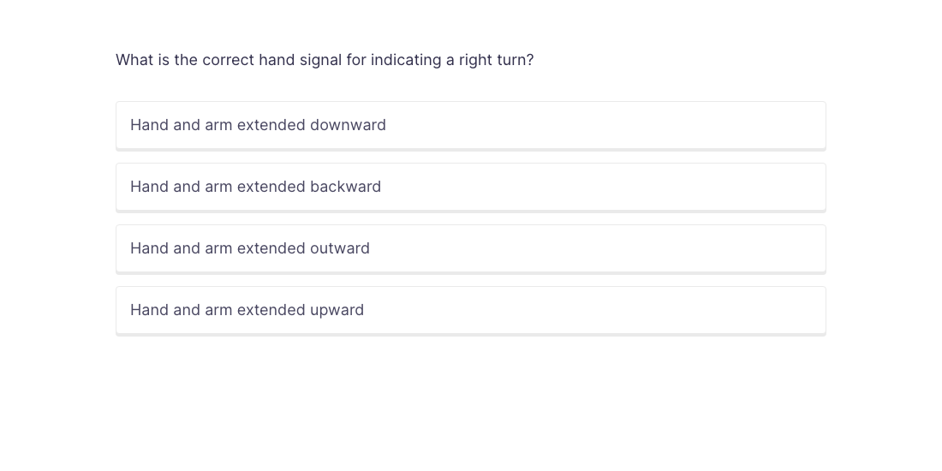Mark the arm extended downward choice as the answer
Viewport: 942px width, 471px height.
[x=470, y=125]
